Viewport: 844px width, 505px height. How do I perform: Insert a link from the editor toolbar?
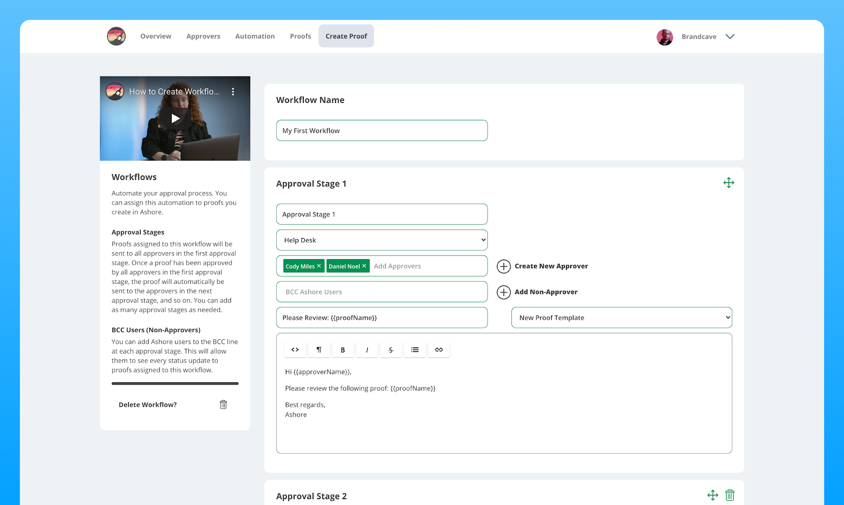(x=439, y=349)
